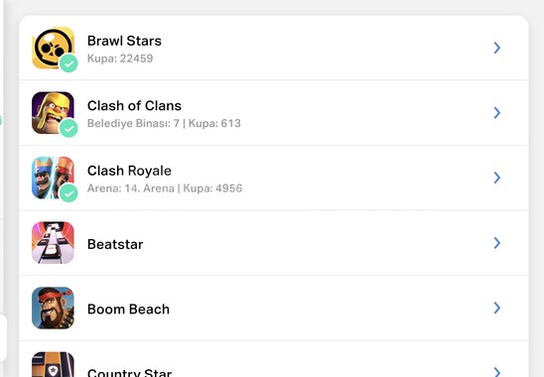Select the Boom Beach list entry title
544x377 pixels.
tap(128, 309)
